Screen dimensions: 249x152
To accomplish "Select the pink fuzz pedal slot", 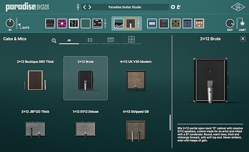I will pos(62,24).
